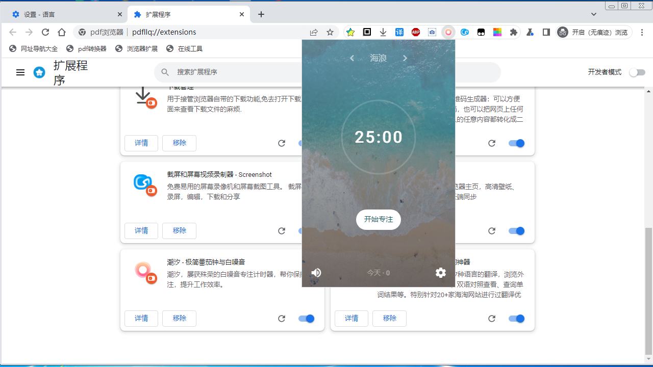Screen dimensions: 653x367
Task: Toggle on the 开发者模式 switch
Action: tap(637, 72)
